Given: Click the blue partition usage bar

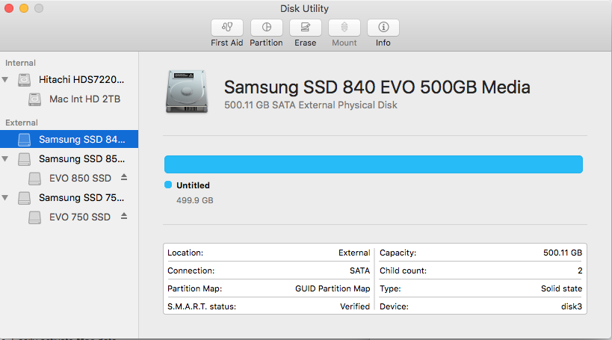Looking at the screenshot, I should tap(374, 164).
